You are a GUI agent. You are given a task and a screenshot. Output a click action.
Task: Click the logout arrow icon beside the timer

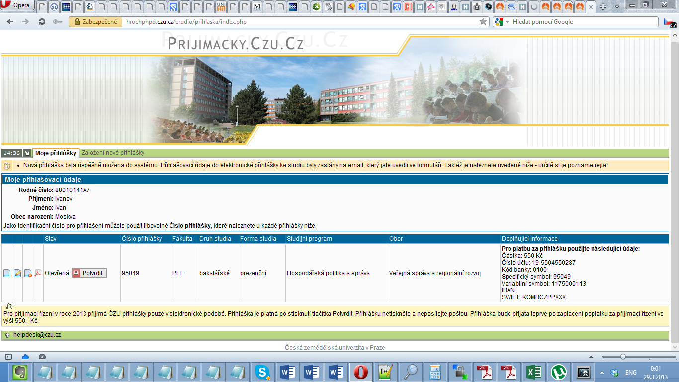[27, 153]
